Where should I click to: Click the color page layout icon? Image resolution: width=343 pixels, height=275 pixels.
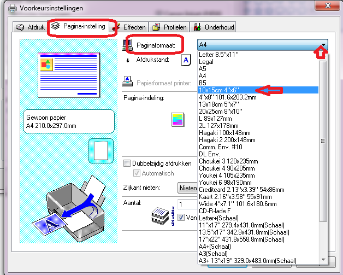178,120
